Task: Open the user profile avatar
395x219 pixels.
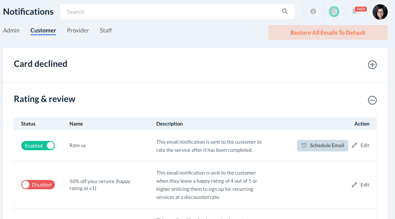Action: (x=380, y=12)
